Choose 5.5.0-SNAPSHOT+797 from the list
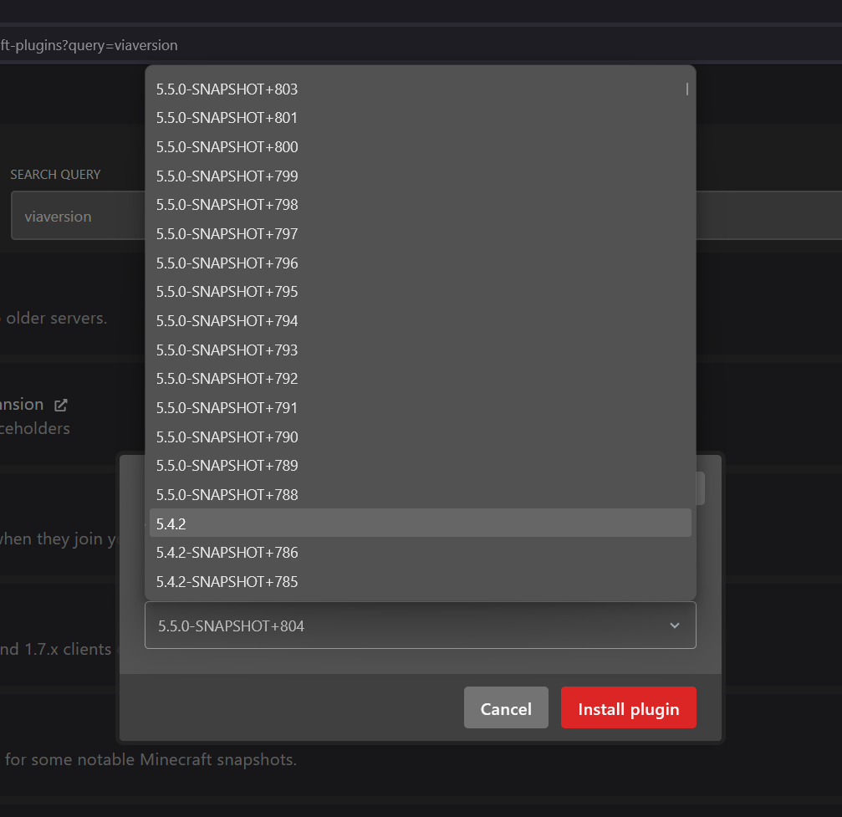This screenshot has height=817, width=842. pyautogui.click(x=420, y=233)
